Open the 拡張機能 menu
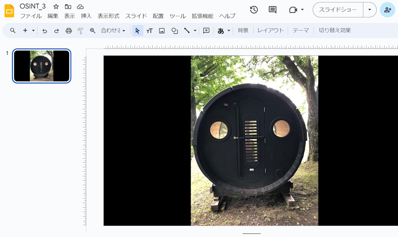The image size is (398, 237). tap(202, 16)
